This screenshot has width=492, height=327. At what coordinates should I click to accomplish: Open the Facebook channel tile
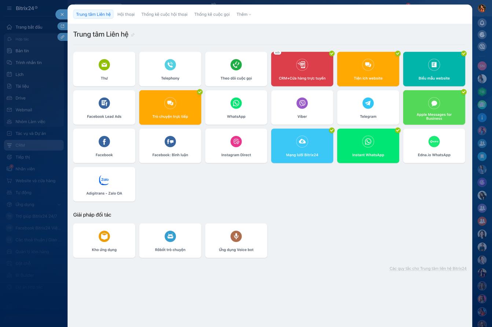coord(104,146)
